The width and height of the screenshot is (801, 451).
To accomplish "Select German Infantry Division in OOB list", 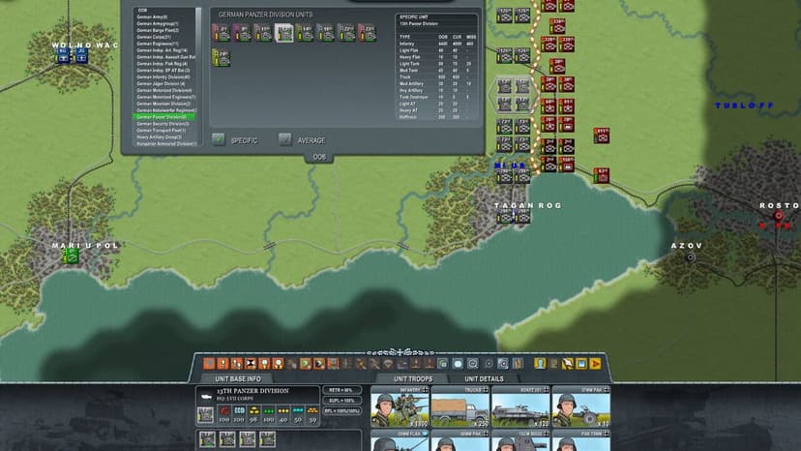I will tap(163, 77).
